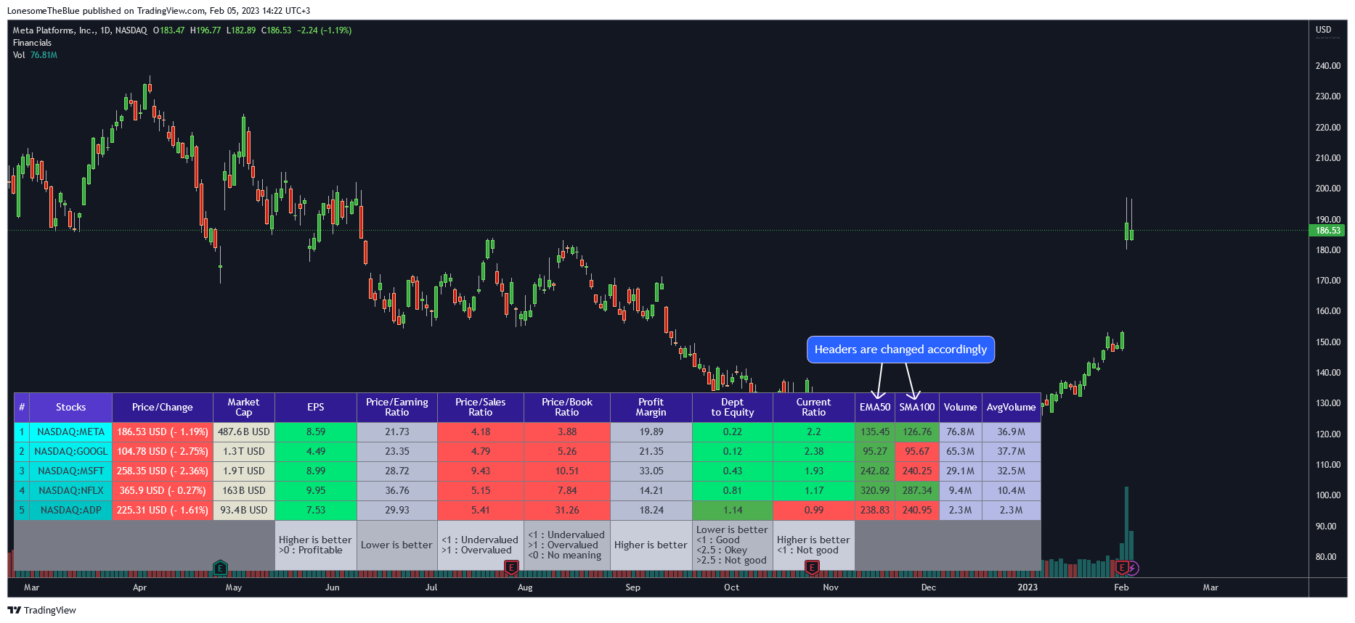Click the 9.95 EPS cell for NFLX

click(316, 491)
